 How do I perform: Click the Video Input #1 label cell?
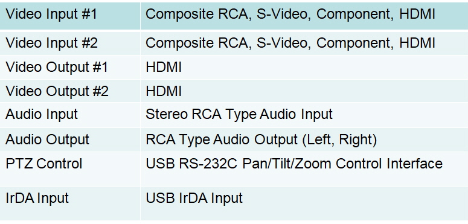(70, 16)
